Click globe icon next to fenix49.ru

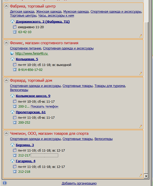12,53
